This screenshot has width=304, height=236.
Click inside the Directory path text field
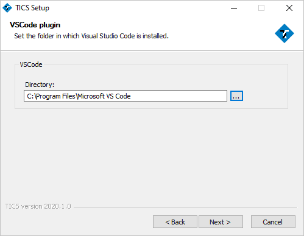125,96
